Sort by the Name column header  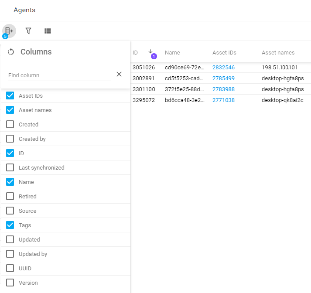click(x=172, y=53)
